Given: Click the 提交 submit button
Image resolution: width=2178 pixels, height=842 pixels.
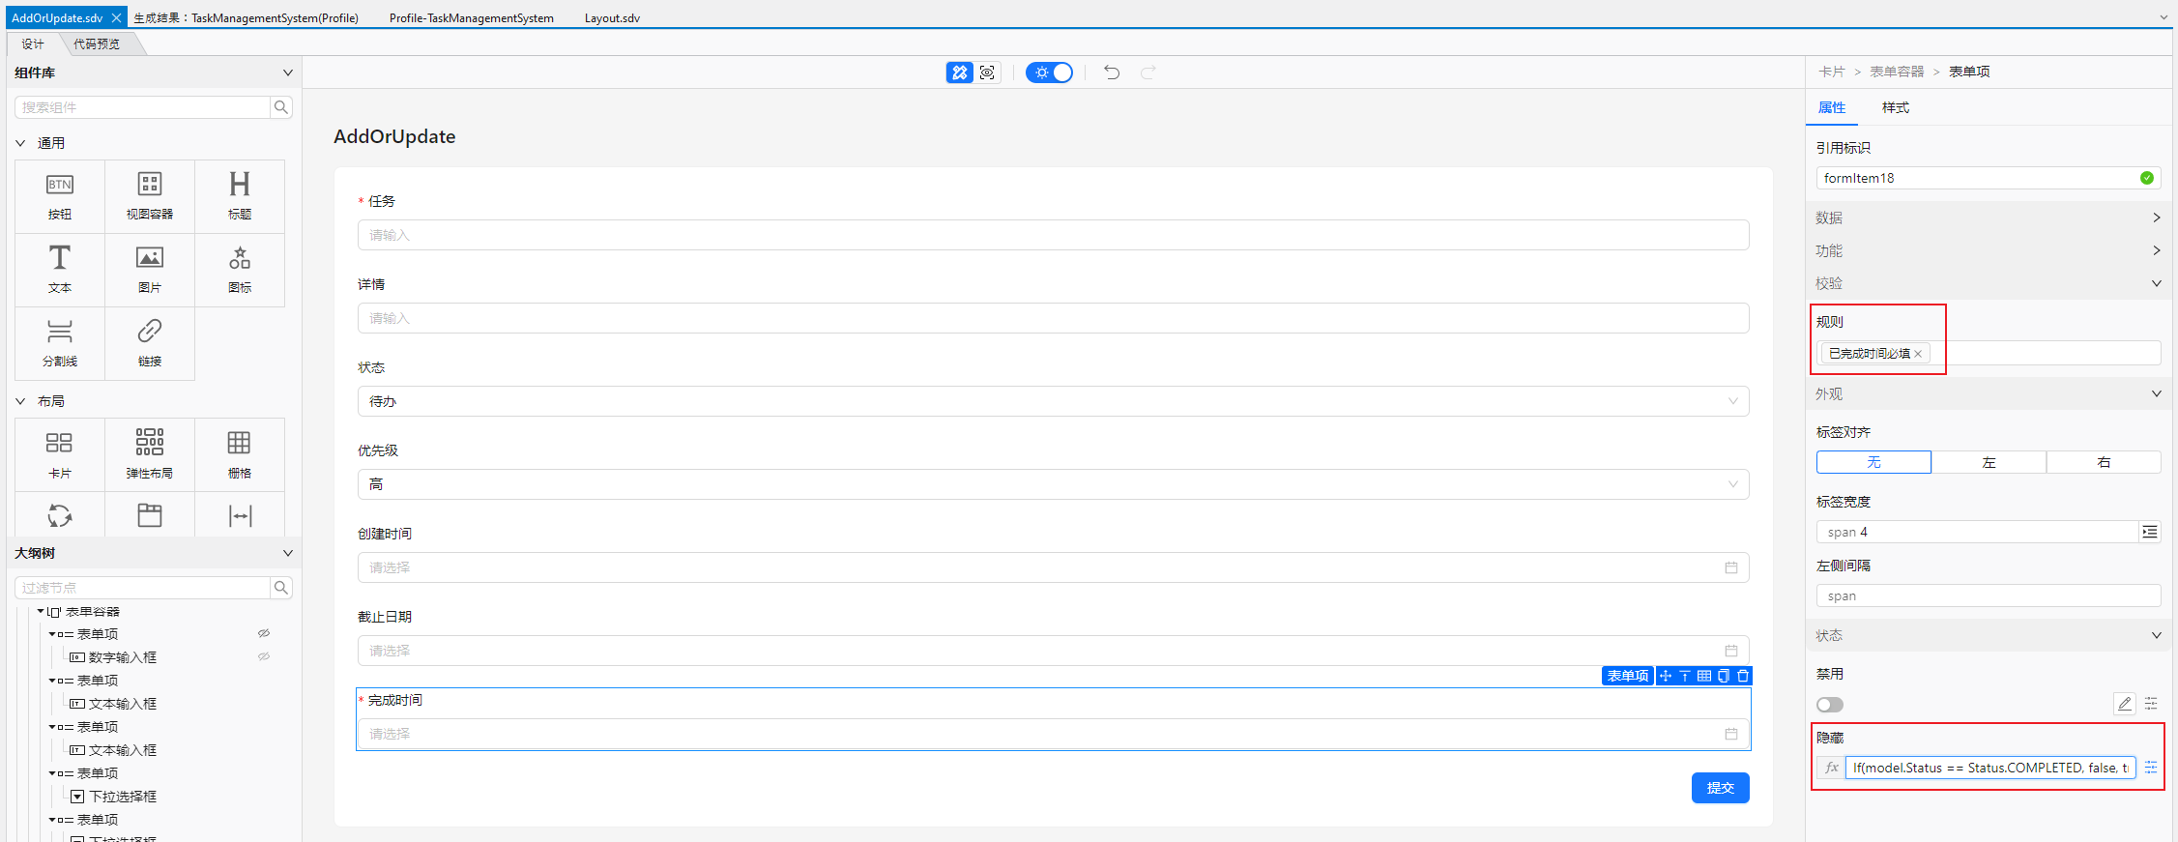Looking at the screenshot, I should pos(1720,788).
